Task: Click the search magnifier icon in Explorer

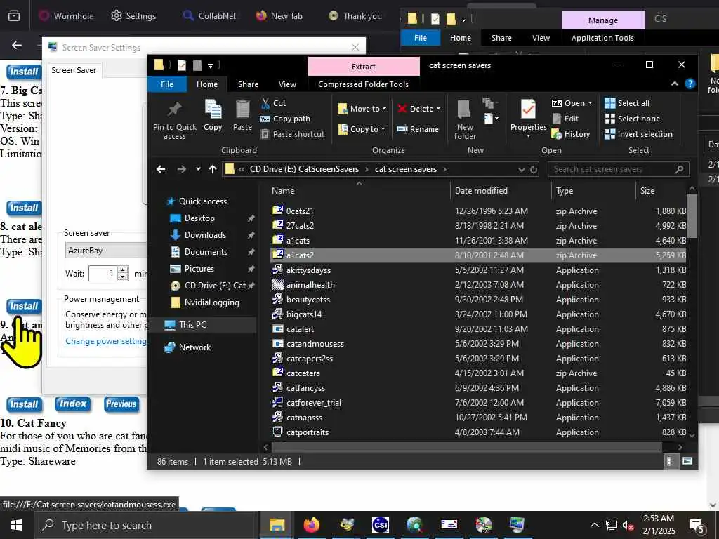Action: tap(679, 169)
